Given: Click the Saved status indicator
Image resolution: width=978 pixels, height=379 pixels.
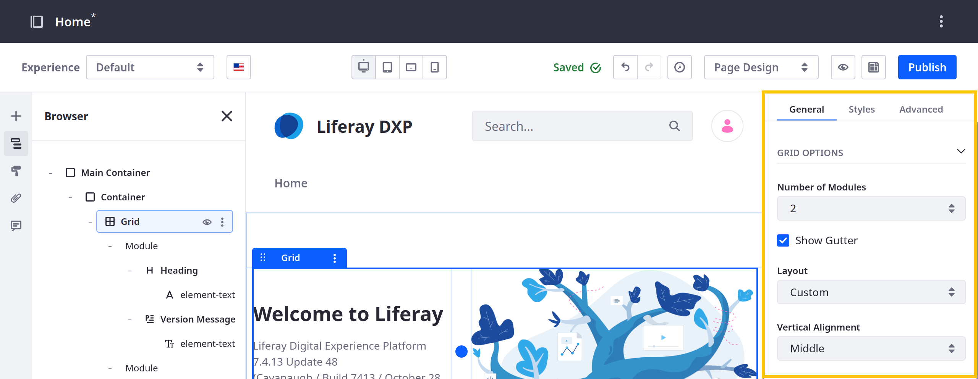Looking at the screenshot, I should point(577,68).
